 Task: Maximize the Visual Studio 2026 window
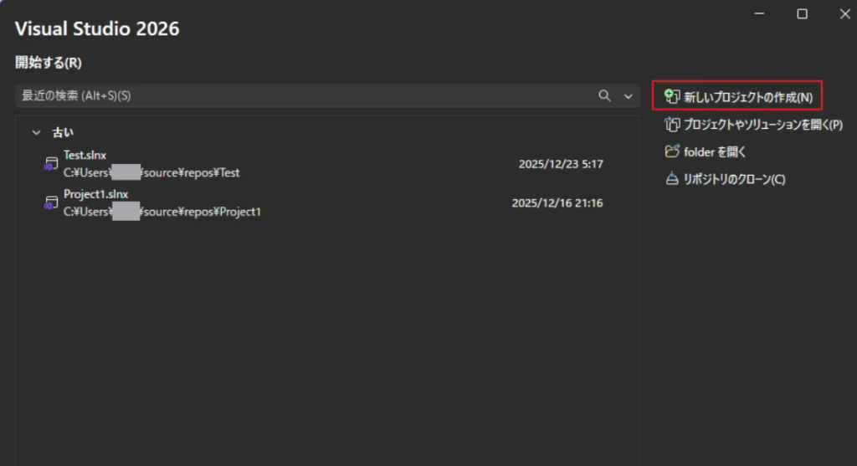[802, 13]
